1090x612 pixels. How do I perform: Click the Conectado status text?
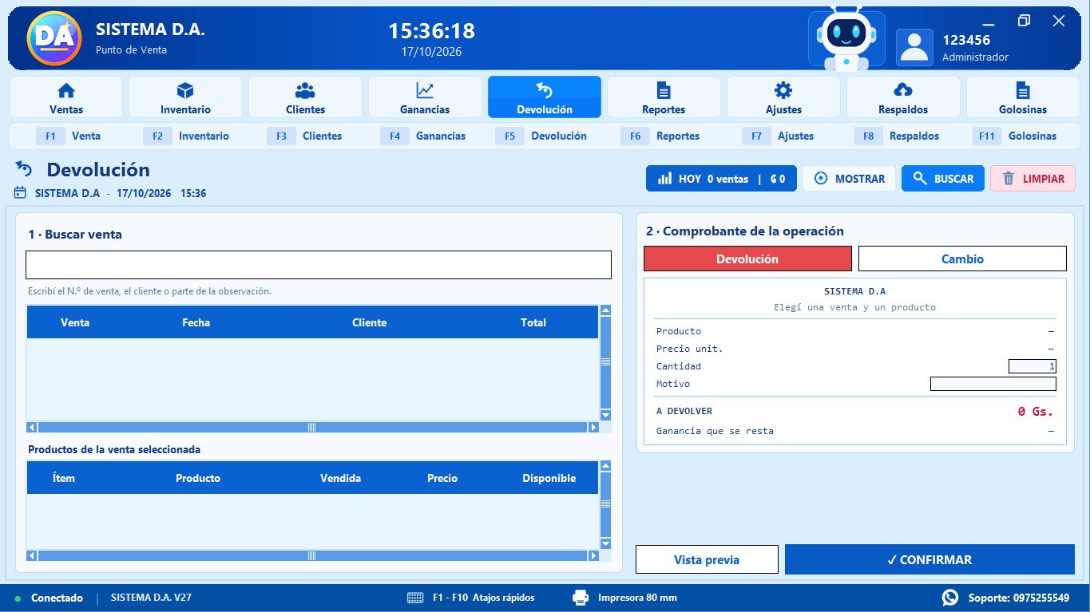[57, 598]
